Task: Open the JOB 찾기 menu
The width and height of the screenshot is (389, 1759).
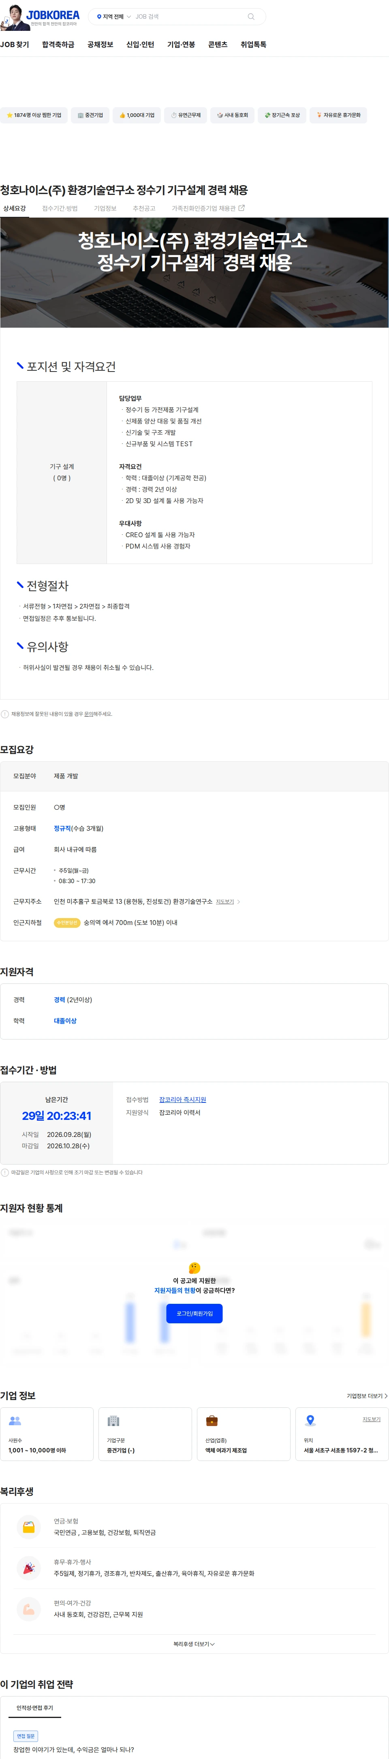Action: pyautogui.click(x=14, y=44)
